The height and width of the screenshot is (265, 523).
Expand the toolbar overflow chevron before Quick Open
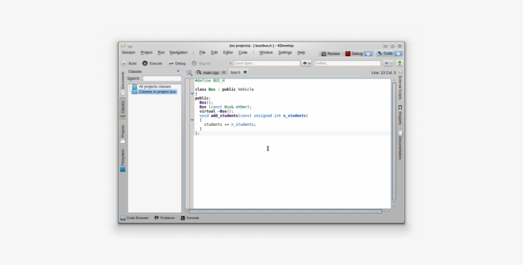click(230, 63)
